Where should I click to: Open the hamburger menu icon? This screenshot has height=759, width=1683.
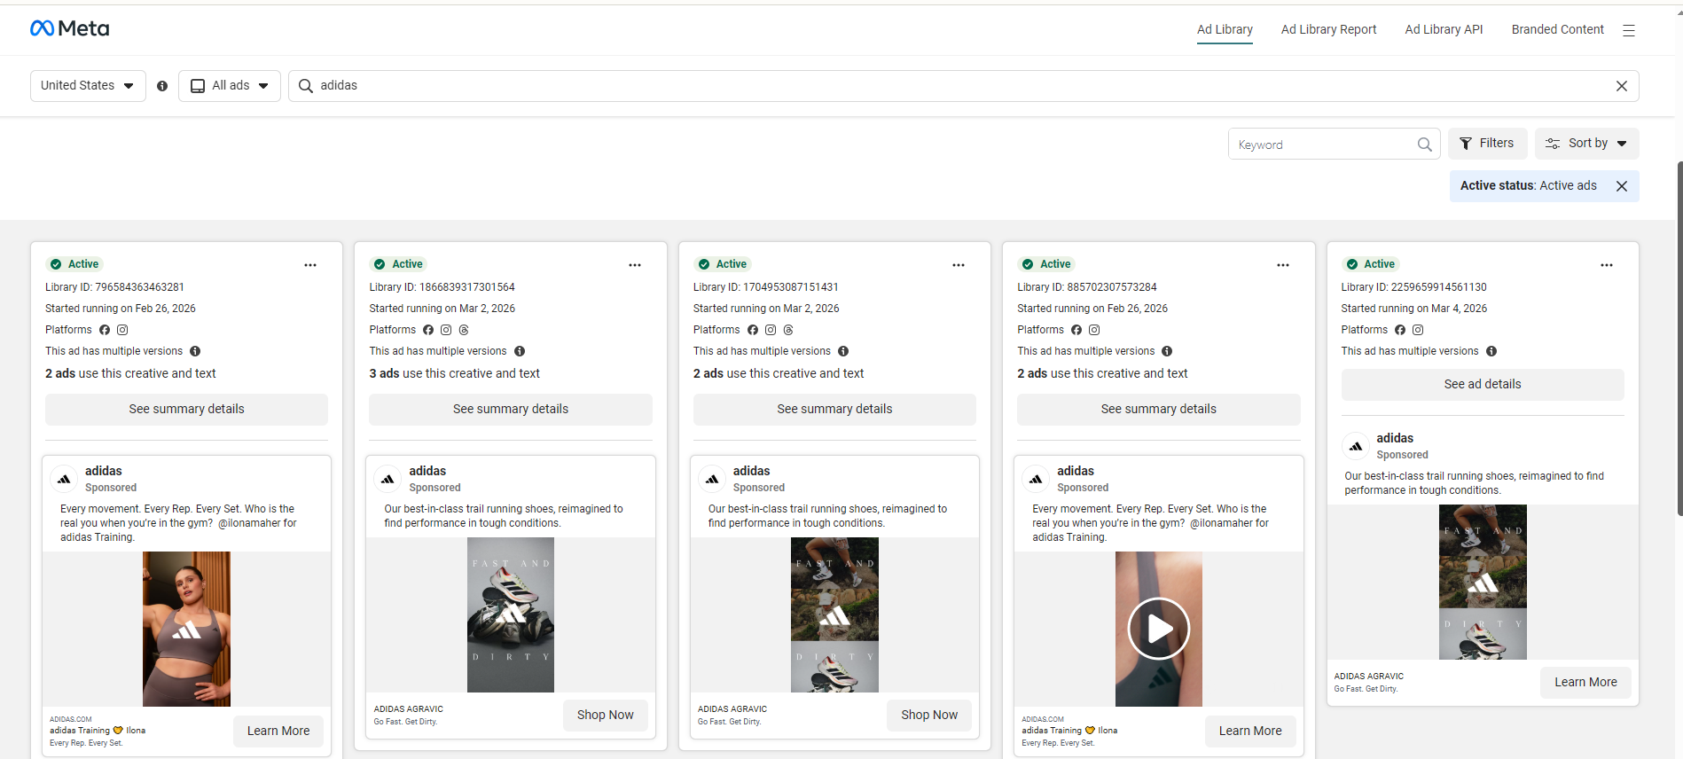pyautogui.click(x=1629, y=30)
